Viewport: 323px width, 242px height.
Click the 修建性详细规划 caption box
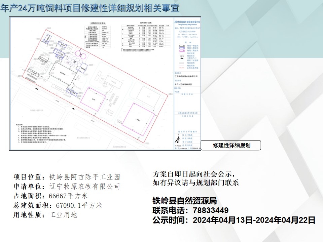point(231,145)
